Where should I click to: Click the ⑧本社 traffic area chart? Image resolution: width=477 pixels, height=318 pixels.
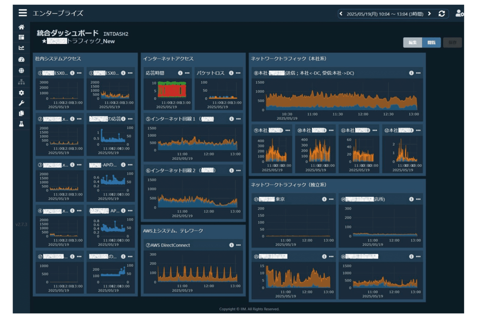pos(337,99)
